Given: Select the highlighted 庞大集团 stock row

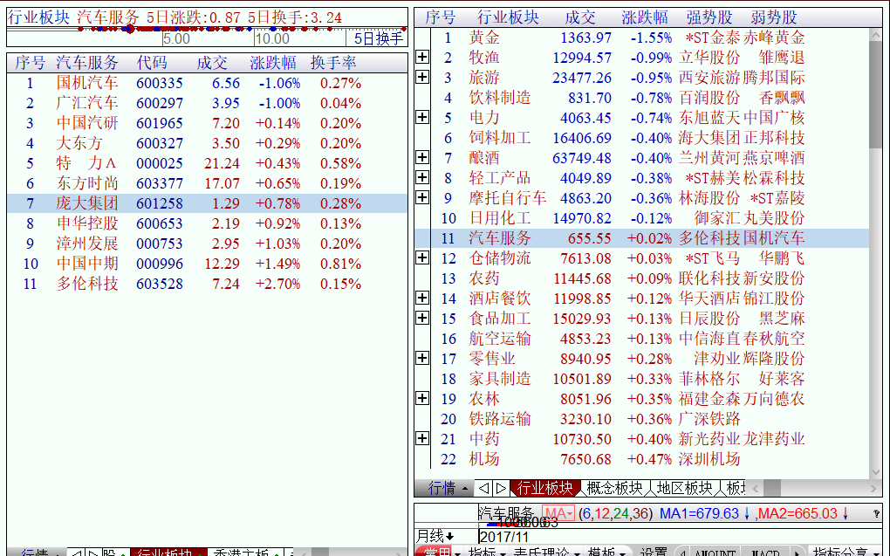Looking at the screenshot, I should 207,203.
